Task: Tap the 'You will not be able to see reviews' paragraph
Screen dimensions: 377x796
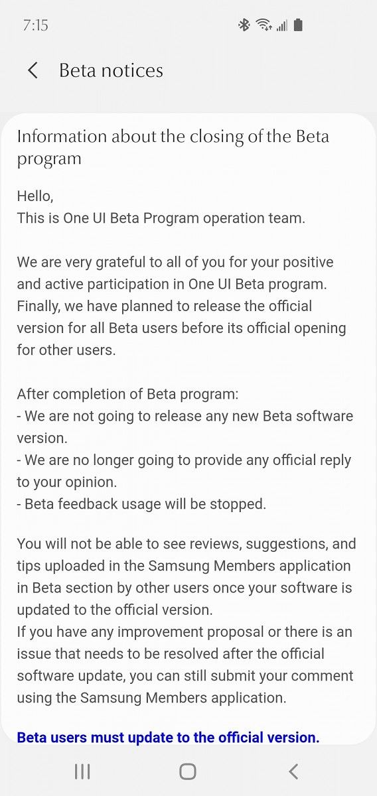Action: [187, 576]
